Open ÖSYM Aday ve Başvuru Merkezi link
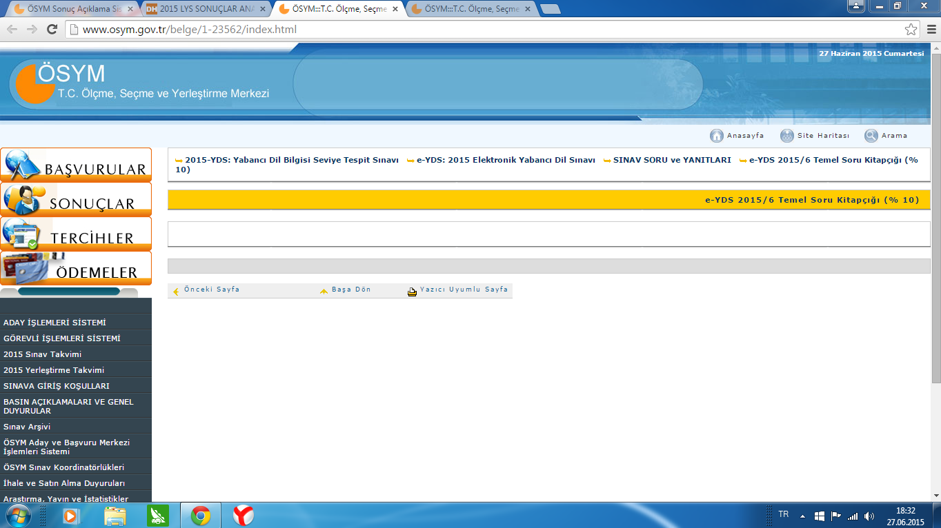This screenshot has height=528, width=941. click(x=66, y=447)
